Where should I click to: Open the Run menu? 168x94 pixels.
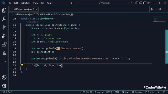tap(49, 3)
